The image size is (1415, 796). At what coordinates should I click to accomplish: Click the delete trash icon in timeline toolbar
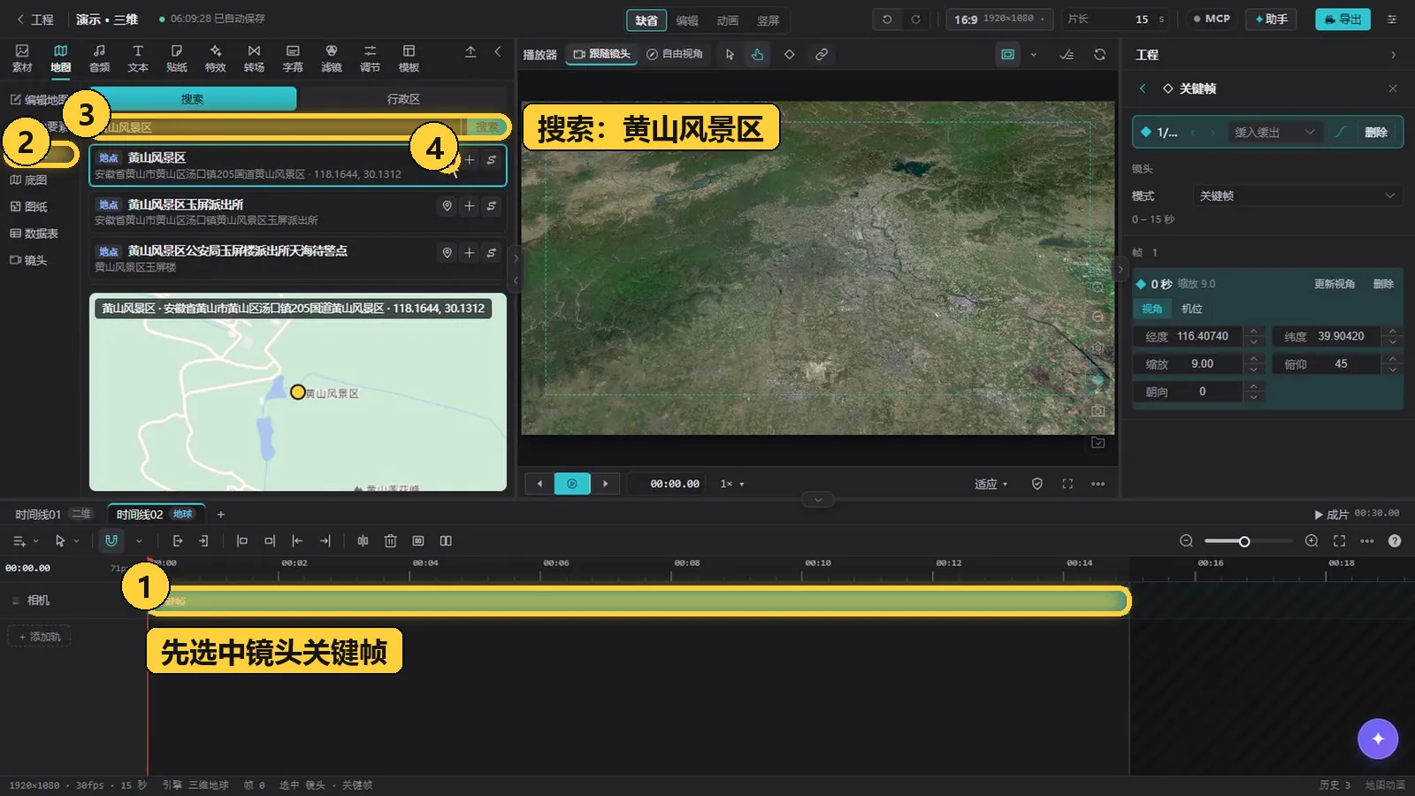390,540
